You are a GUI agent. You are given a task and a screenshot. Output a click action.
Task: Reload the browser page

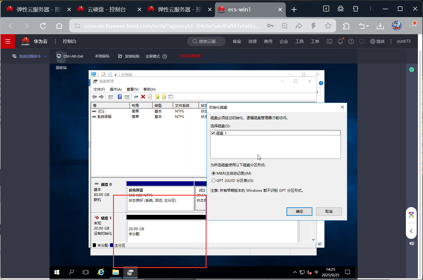click(43, 26)
